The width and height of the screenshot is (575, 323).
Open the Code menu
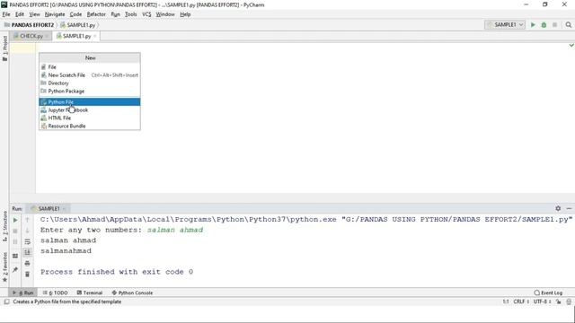pos(75,14)
